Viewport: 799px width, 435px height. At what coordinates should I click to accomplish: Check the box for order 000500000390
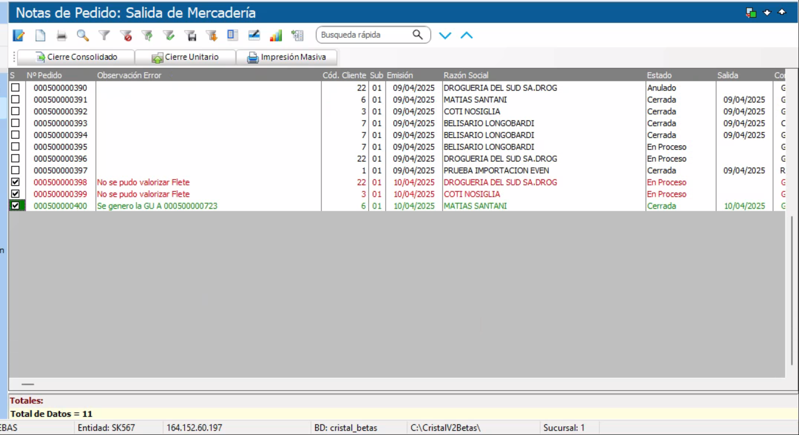click(x=15, y=88)
